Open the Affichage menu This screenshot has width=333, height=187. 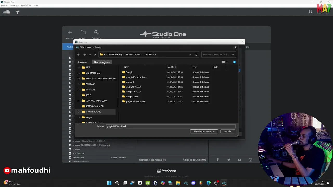[14, 6]
